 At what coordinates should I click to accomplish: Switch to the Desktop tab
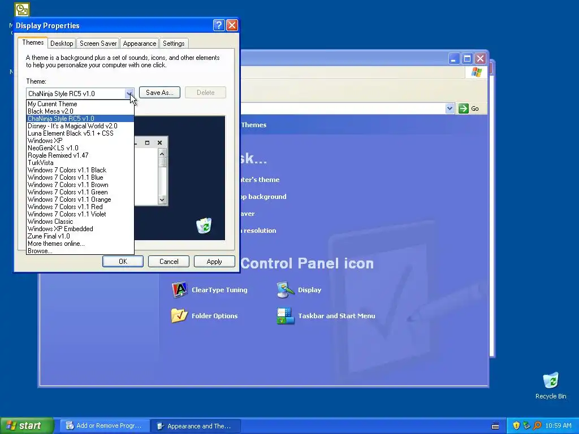62,44
